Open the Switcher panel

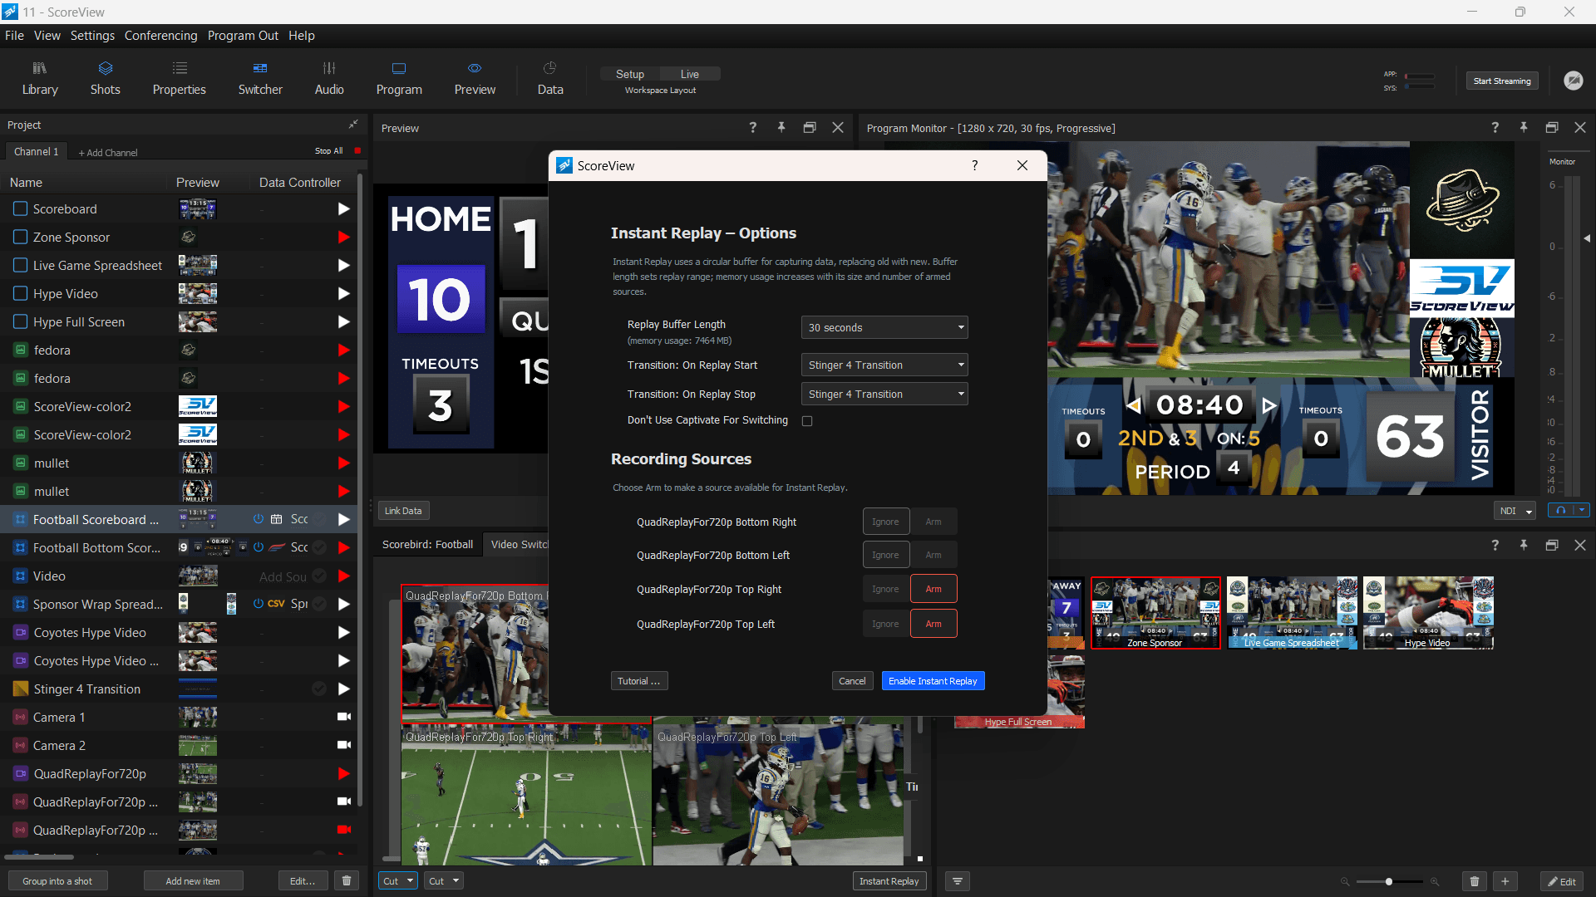[260, 77]
